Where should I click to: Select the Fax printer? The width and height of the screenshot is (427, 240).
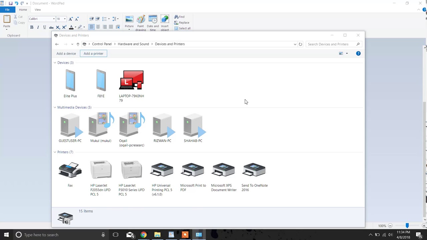70,174
